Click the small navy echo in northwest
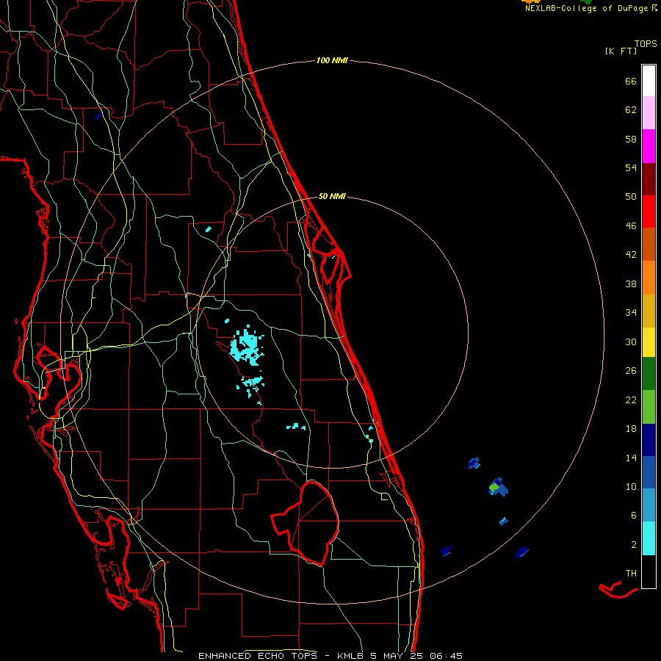This screenshot has height=661, width=661. pos(98,115)
